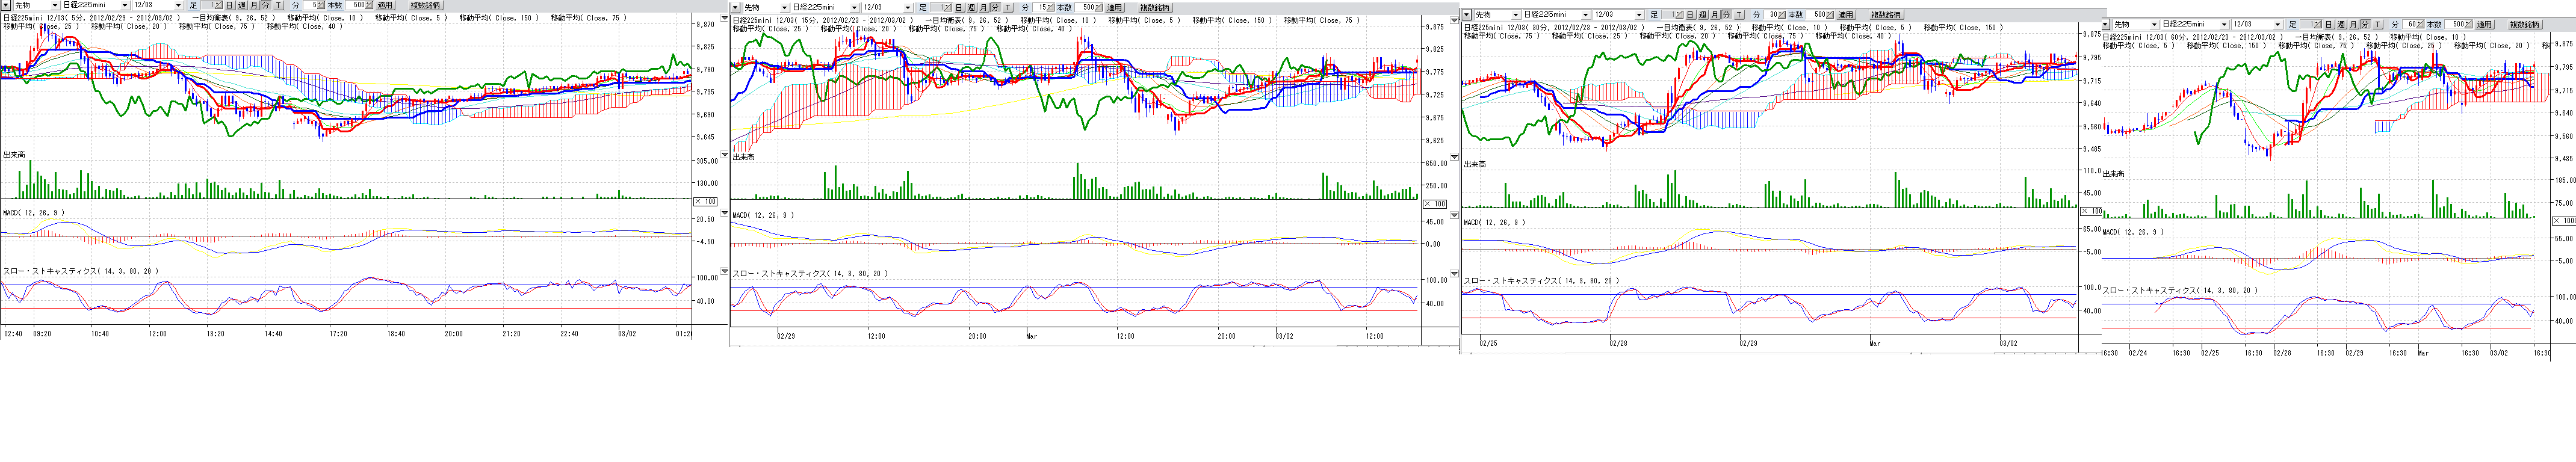Toggle ×100 volume box in 5-minute chart
The height and width of the screenshot is (462, 2576).
[705, 201]
